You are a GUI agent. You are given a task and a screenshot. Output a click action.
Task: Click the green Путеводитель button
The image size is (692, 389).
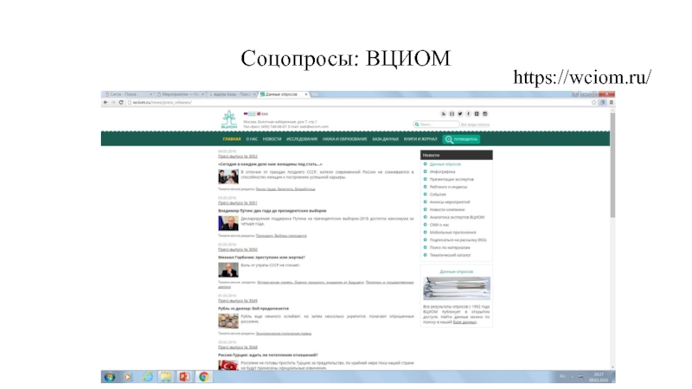tap(461, 139)
